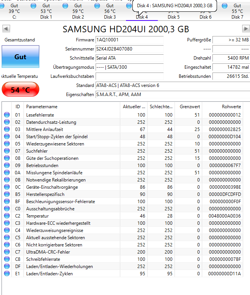
Task: Click status icon for Geräte-Einschaltvorgänge row
Action: (7, 187)
